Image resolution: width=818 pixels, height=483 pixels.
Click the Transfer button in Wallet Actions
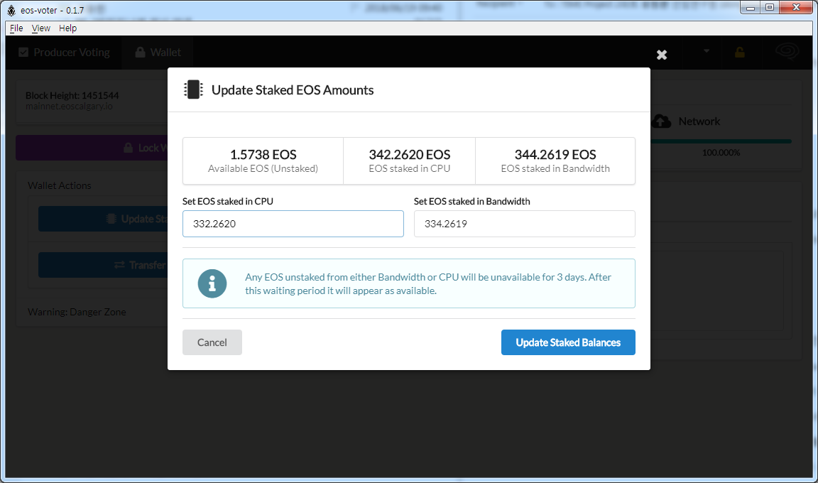[103, 265]
